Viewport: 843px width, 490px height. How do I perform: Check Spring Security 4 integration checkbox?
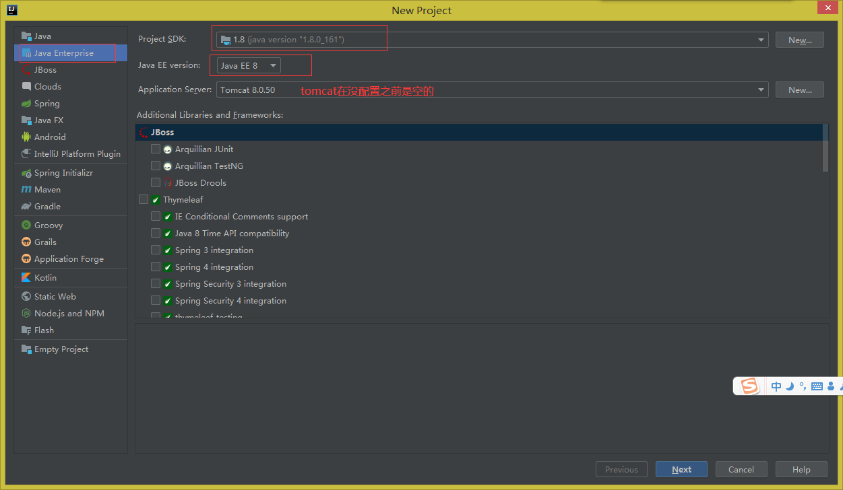pos(156,300)
